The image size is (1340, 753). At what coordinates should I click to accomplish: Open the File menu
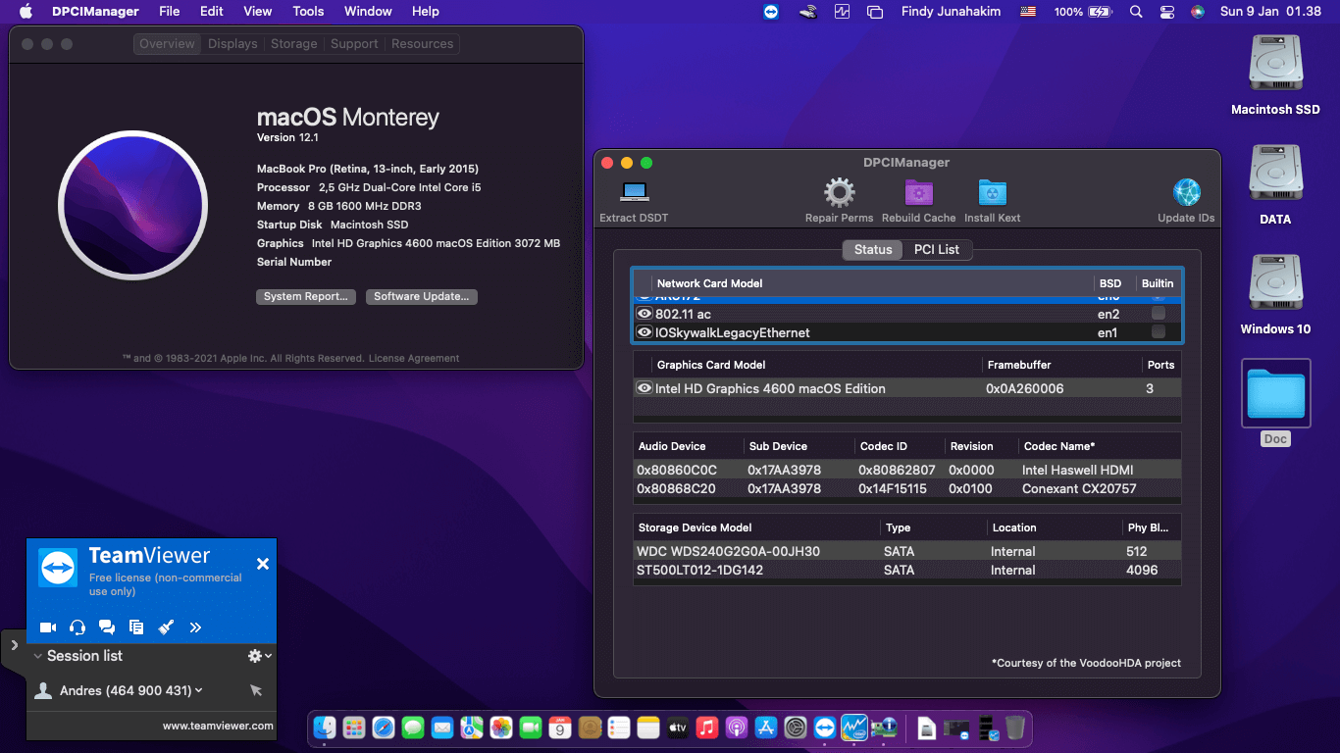click(170, 12)
